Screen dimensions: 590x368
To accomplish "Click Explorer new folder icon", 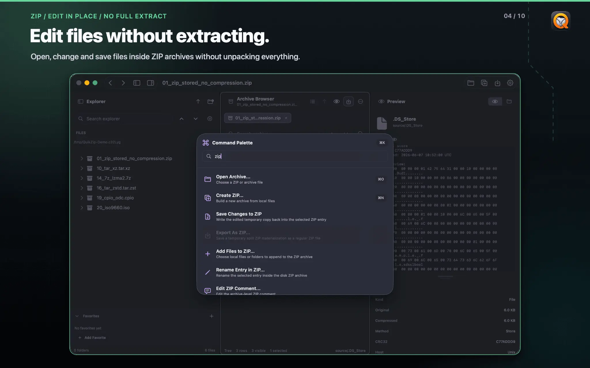I will coord(211,101).
